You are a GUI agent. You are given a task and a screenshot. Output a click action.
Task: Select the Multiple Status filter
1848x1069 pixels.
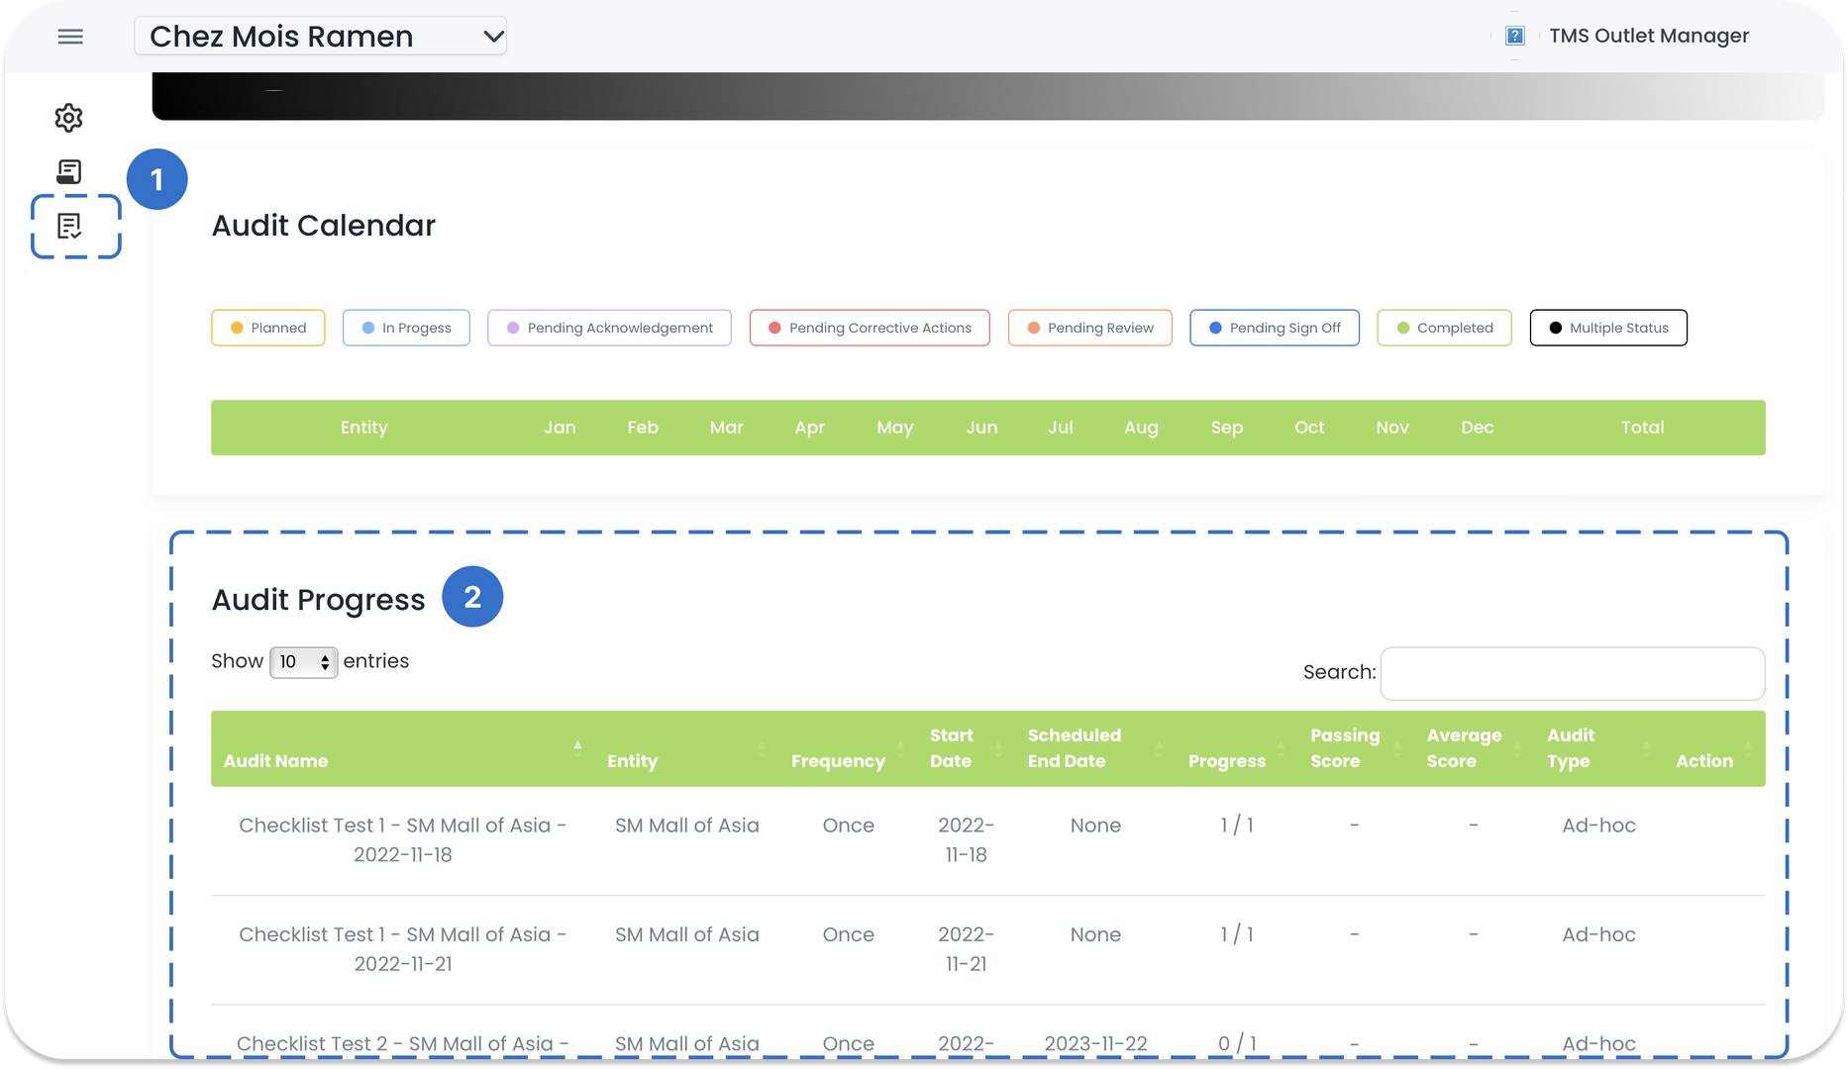pyautogui.click(x=1608, y=328)
